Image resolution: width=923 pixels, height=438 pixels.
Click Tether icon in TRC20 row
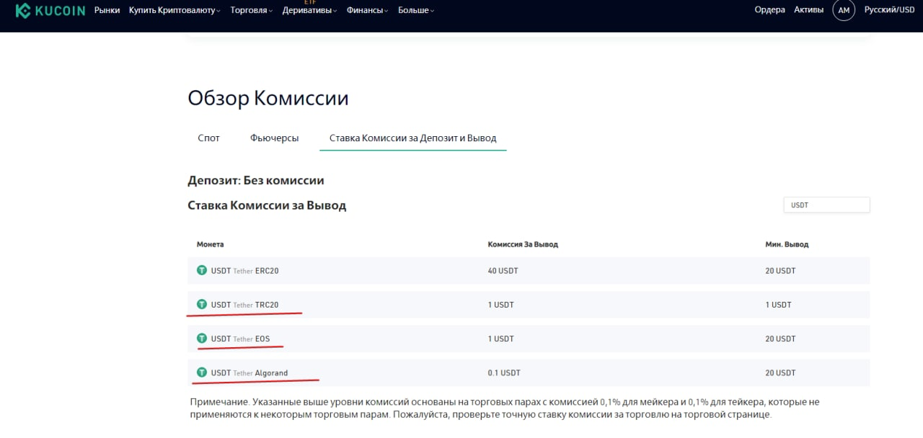click(x=202, y=304)
